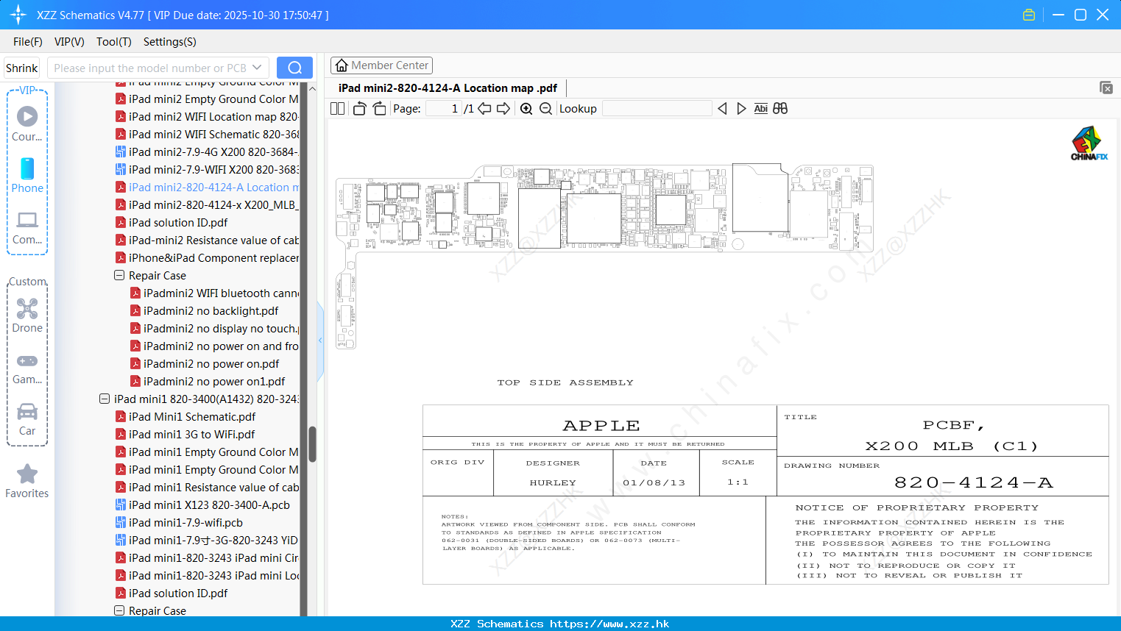Zoom in on the PDF
Screen dimensions: 1121x631
point(526,109)
